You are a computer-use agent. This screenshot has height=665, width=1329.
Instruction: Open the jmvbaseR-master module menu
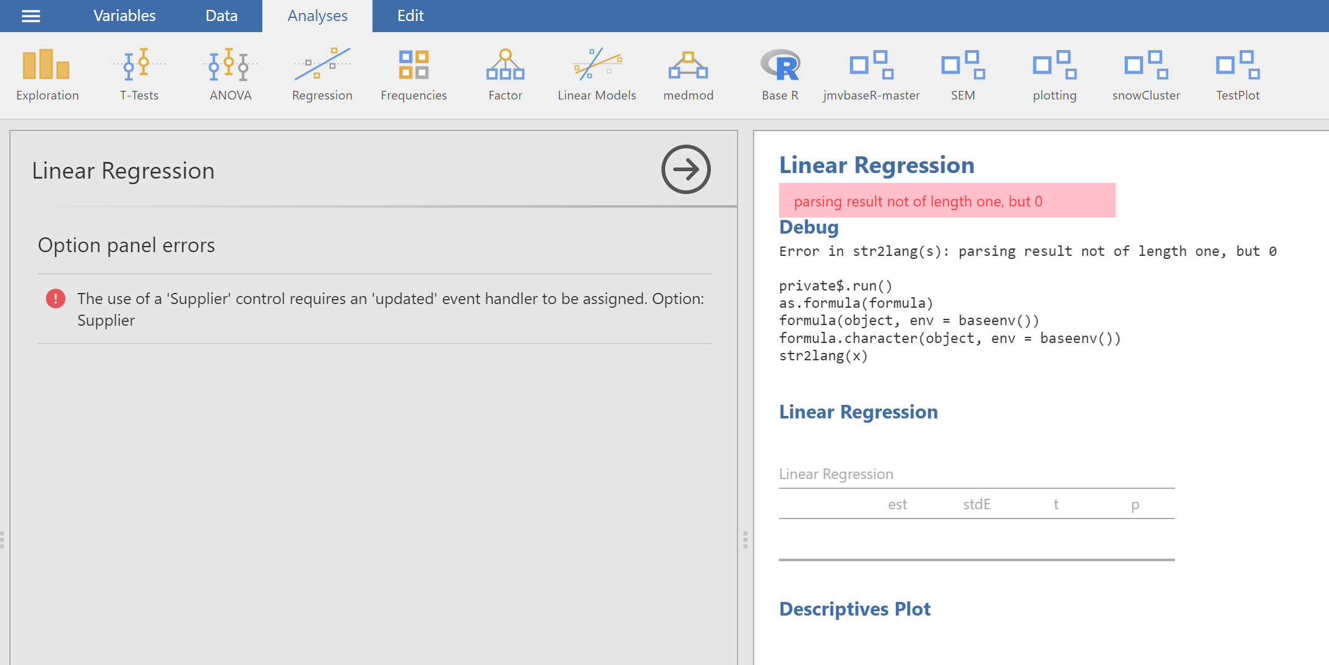(871, 74)
